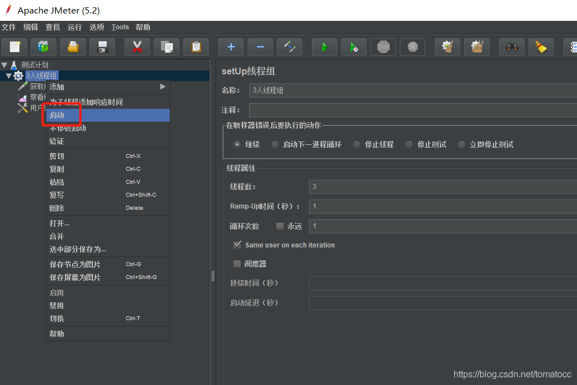
Task: Click the Open file folder icon
Action: pos(73,47)
